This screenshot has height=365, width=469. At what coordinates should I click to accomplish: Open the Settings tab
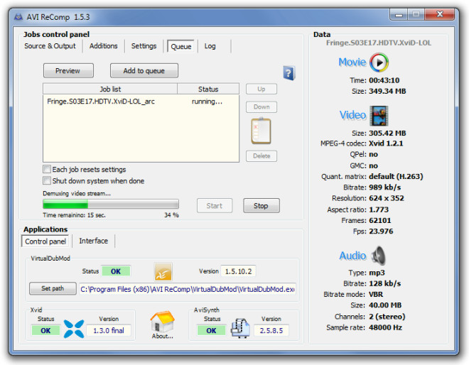coord(144,46)
